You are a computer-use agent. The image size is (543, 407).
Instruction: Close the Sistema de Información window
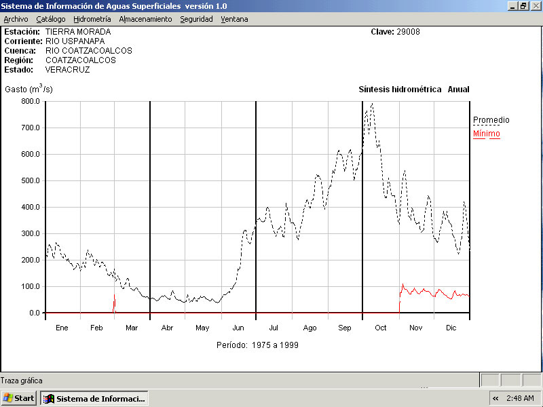pyautogui.click(x=535, y=5)
